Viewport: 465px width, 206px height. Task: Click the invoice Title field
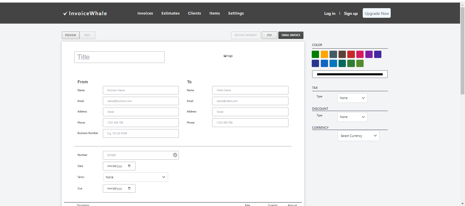(x=119, y=57)
